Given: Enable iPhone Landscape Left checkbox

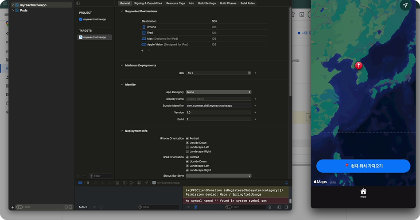Looking at the screenshot, I should point(187,147).
